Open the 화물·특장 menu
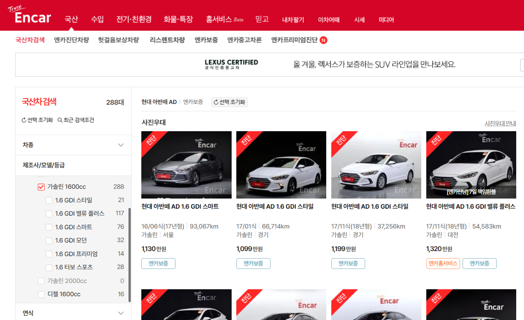This screenshot has width=524, height=320. pyautogui.click(x=178, y=19)
